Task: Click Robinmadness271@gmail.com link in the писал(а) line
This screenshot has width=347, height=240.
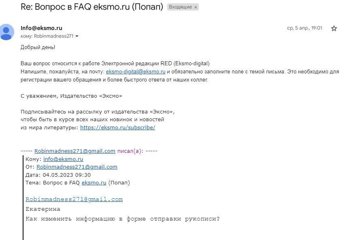Action: click(x=75, y=151)
